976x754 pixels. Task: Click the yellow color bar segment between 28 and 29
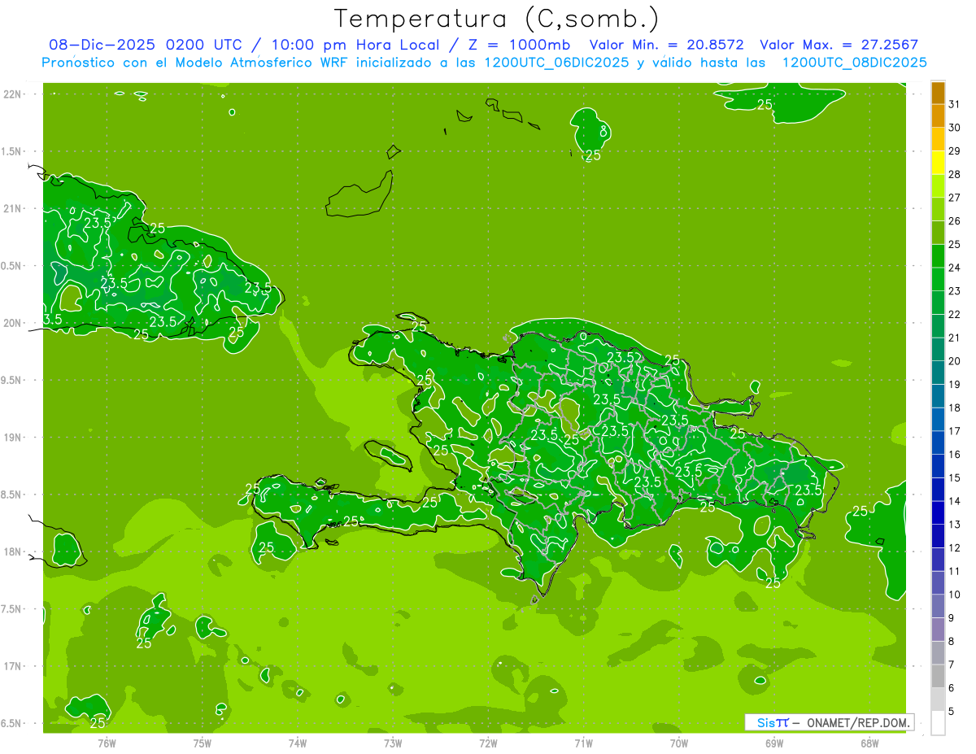pyautogui.click(x=938, y=163)
